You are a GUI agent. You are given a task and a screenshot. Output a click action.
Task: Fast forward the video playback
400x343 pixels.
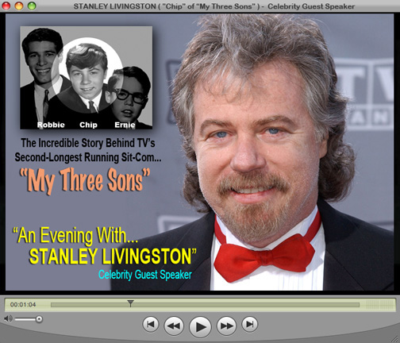(226, 326)
